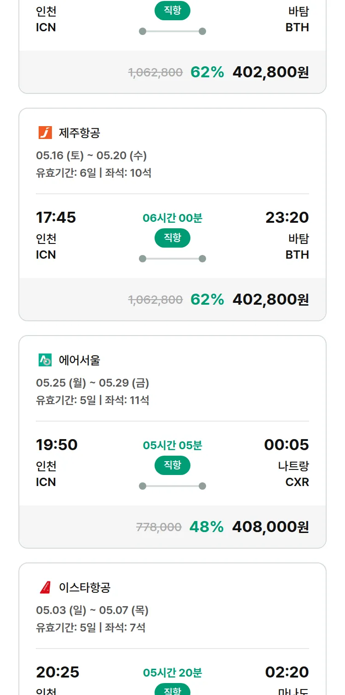Viewport: 345px width, 695px height.
Task: Click the 05.16 (토) ~ 05.20 (수) date range
Action: click(x=91, y=156)
